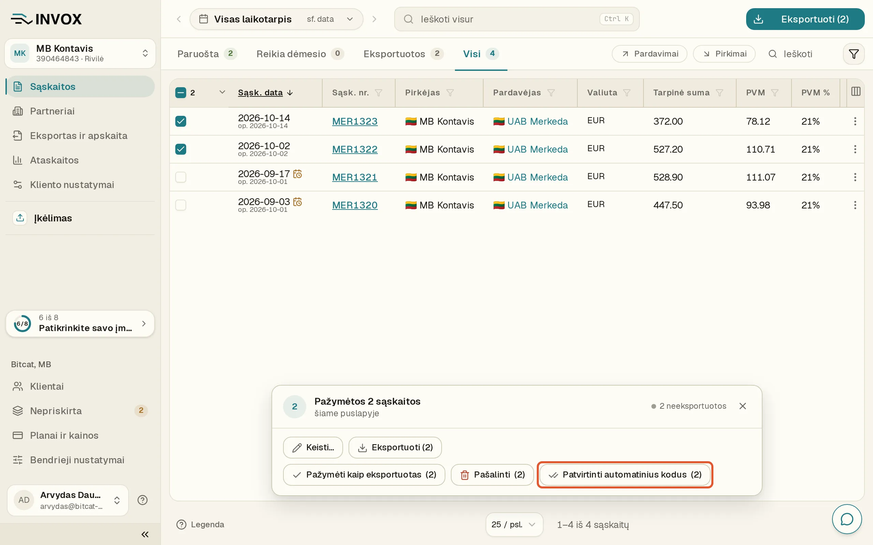This screenshot has width=873, height=545.
Task: Open row menu for MER1321
Action: point(855,177)
